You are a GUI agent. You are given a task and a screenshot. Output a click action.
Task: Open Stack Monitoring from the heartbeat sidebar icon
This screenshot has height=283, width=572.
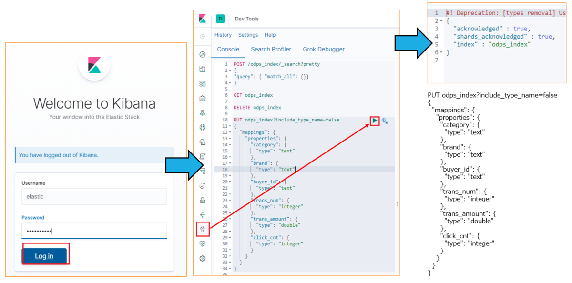(203, 244)
